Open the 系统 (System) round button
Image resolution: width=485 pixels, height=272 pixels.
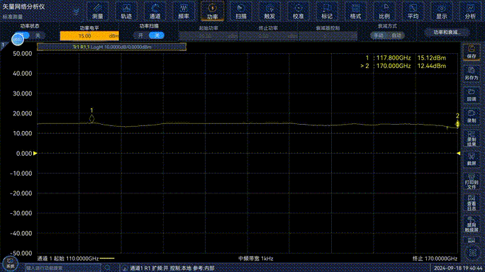tap(10, 263)
